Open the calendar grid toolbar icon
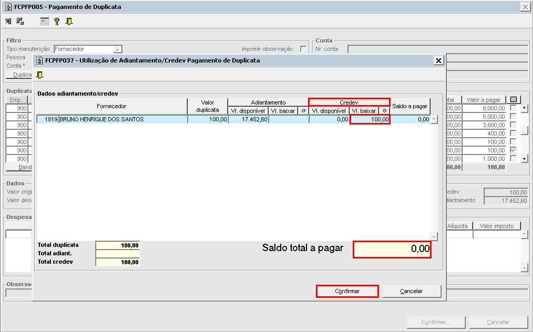The width and height of the screenshot is (533, 332). click(x=45, y=22)
